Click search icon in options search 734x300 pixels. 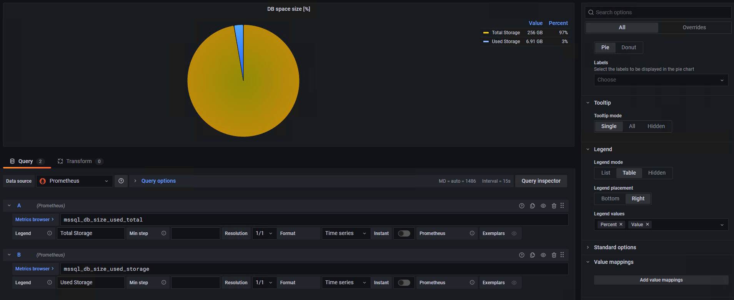click(591, 12)
